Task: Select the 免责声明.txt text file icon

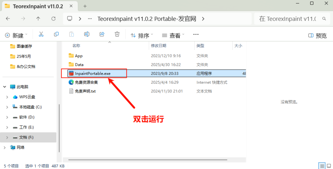Action: [x=71, y=91]
